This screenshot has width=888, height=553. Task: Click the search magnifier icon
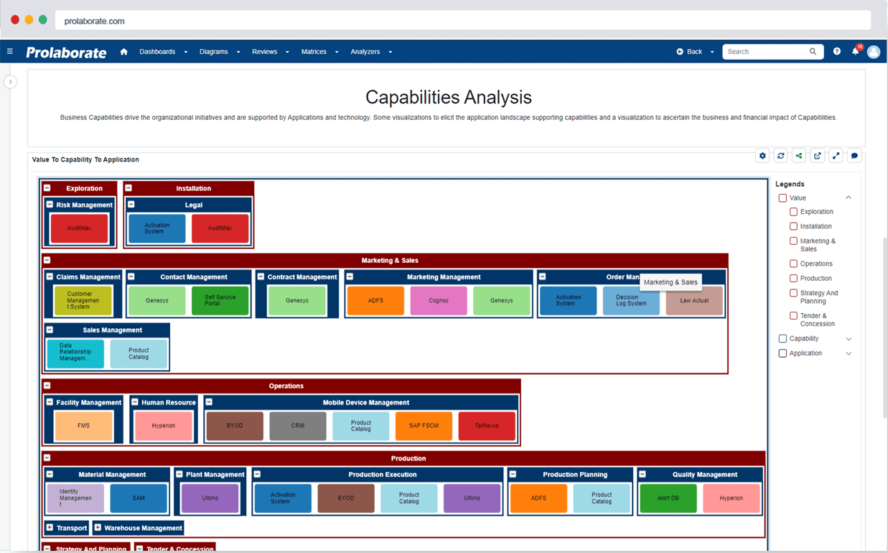click(x=813, y=52)
